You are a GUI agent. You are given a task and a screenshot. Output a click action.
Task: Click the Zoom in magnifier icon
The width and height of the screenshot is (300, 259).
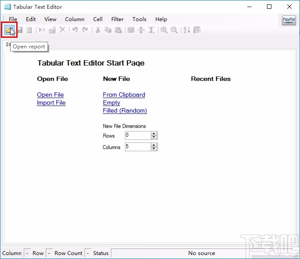click(164, 30)
